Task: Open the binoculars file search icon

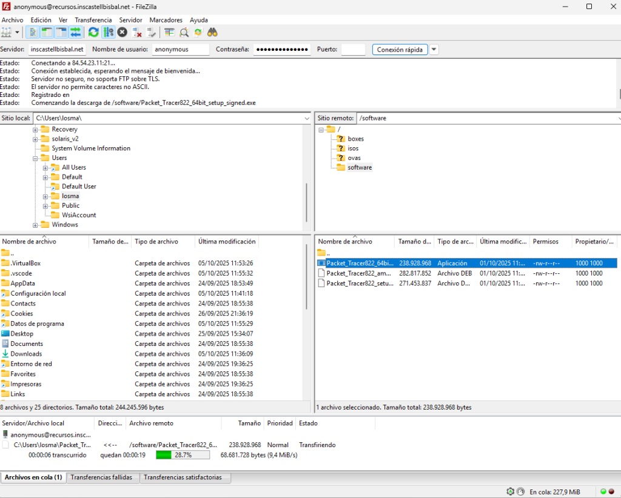Action: [x=212, y=32]
